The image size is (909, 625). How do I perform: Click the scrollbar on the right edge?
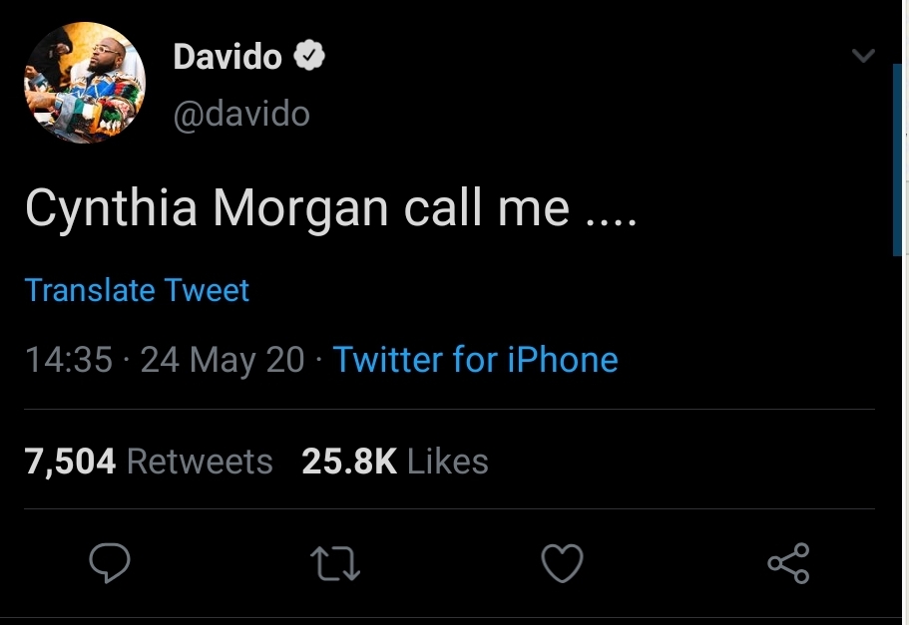[x=897, y=159]
